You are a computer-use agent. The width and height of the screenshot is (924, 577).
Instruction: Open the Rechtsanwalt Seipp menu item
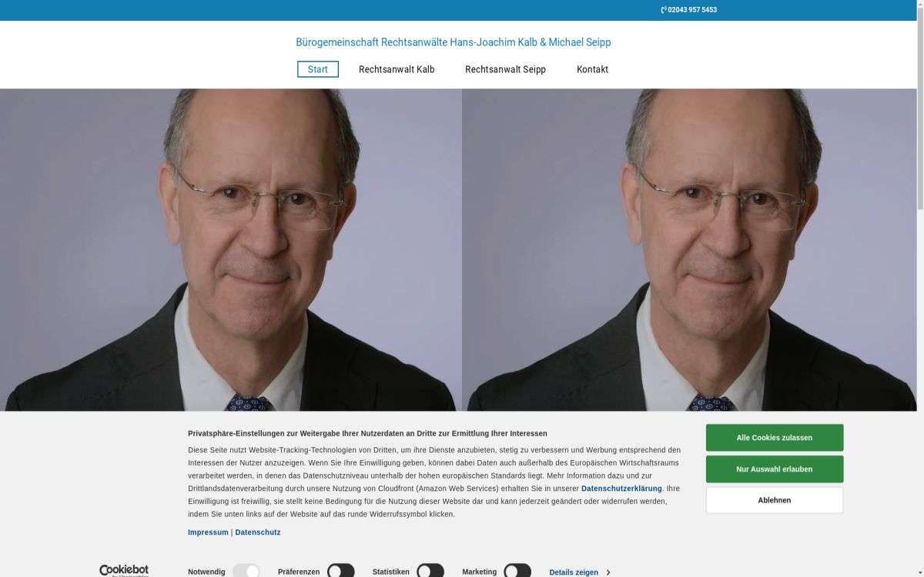(505, 69)
